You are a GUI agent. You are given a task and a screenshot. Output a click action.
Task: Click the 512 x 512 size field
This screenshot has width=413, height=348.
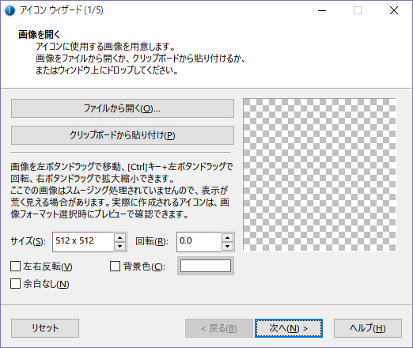point(83,242)
